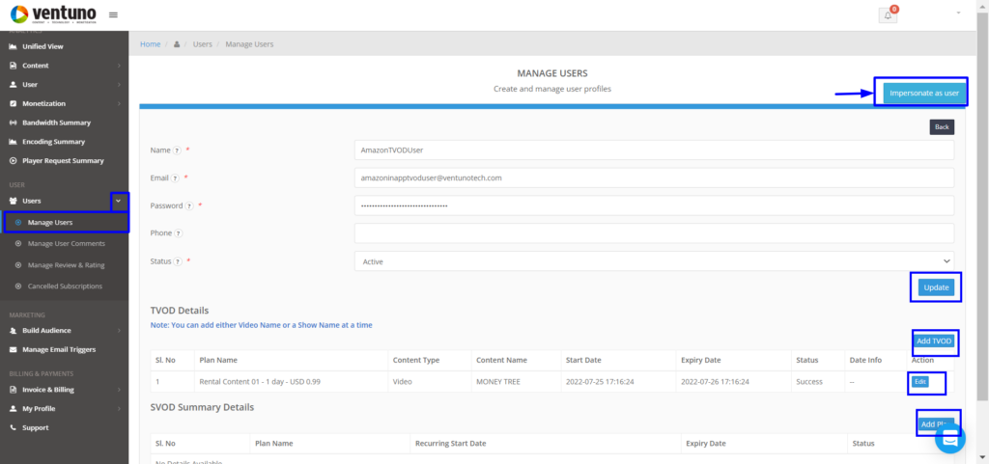
Task: Open Player Request Summary
Action: tap(65, 160)
